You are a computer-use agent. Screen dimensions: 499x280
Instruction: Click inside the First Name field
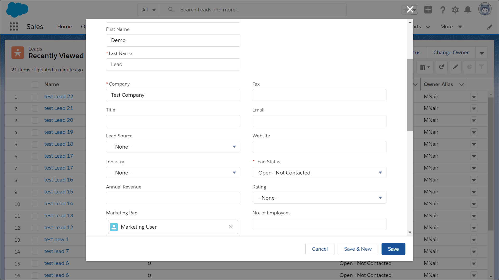(173, 40)
